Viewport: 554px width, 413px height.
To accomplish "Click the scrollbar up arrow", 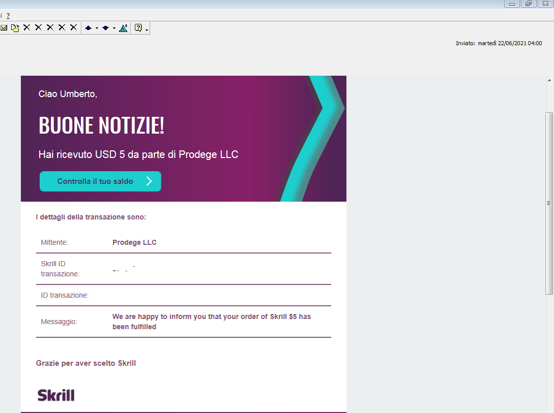I will point(549,80).
